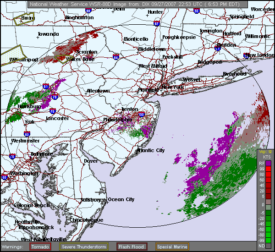
Task: Click the Special Marine warning legend box
Action: tap(172, 247)
